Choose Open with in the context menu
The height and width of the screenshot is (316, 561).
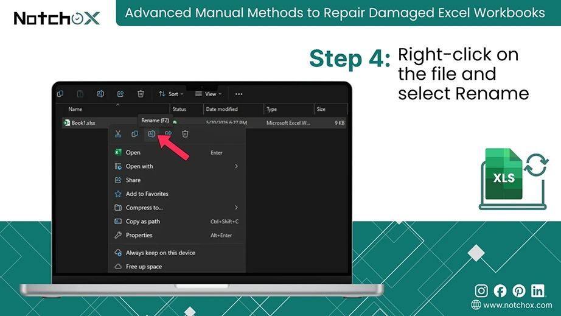[x=176, y=166]
